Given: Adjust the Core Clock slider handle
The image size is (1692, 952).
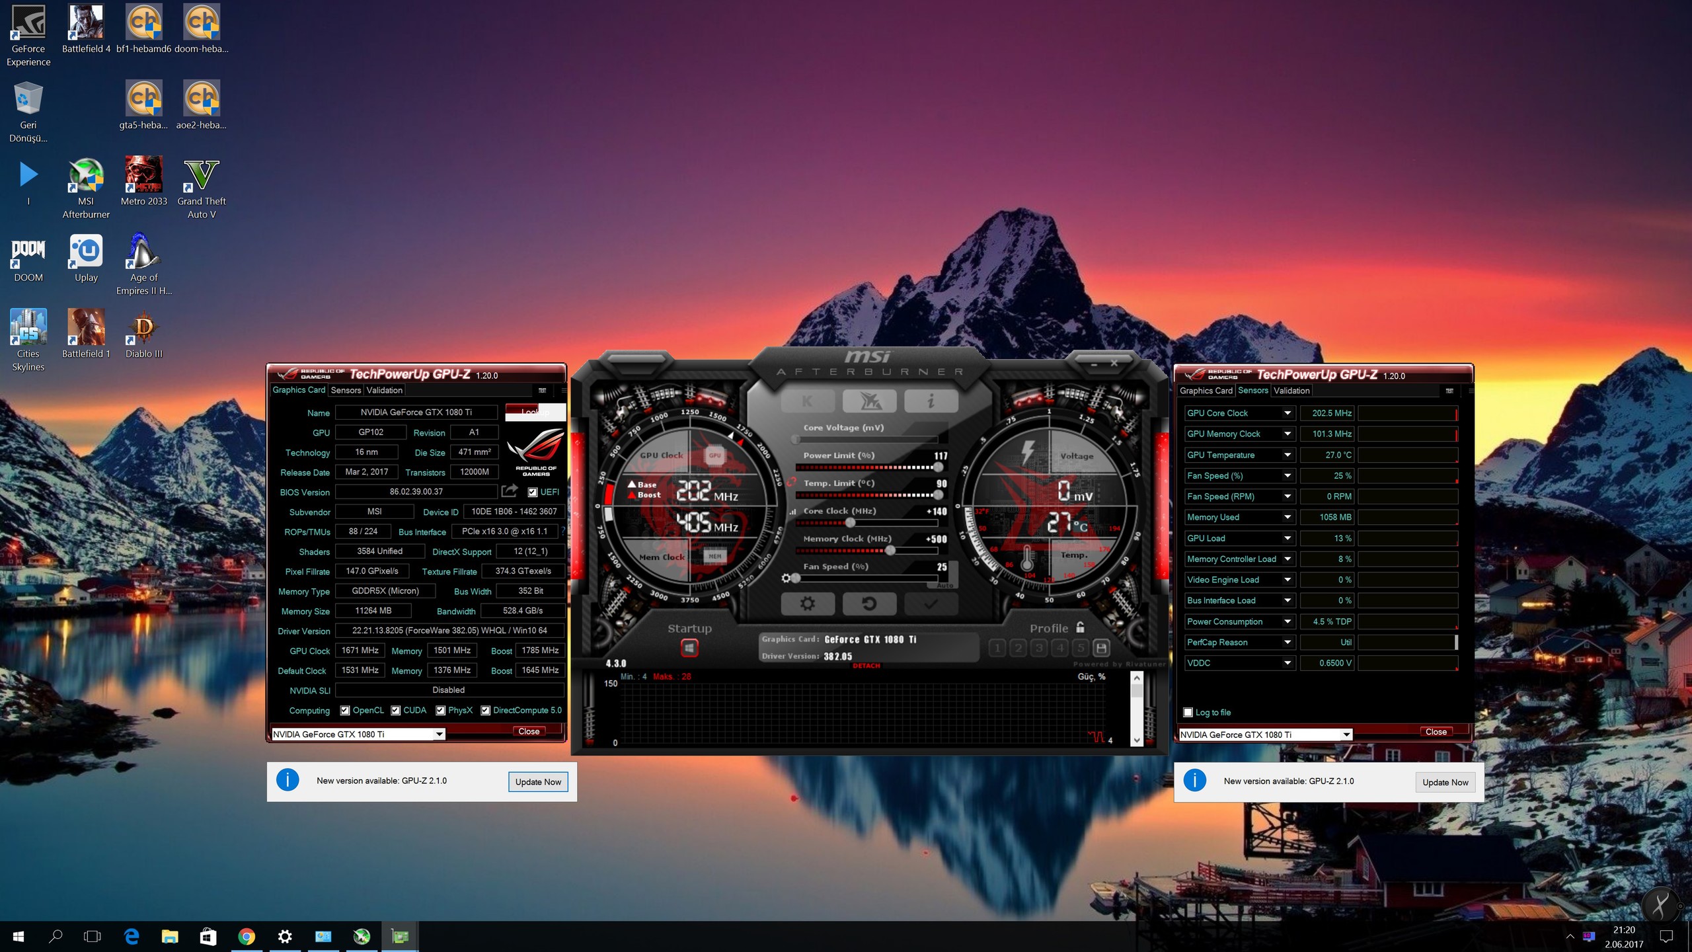Looking at the screenshot, I should click(851, 523).
